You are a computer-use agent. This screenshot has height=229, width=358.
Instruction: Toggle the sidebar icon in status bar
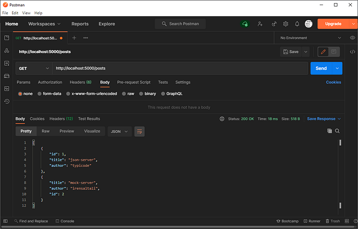point(6,221)
